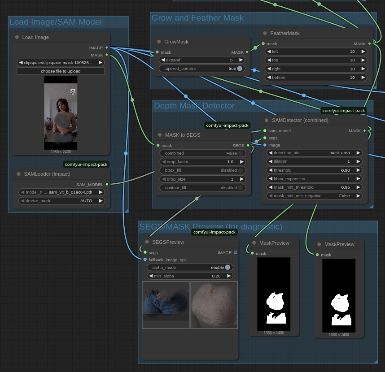385x372 pixels.
Task: Increase the expand value in GrowMask
Action: pyautogui.click(x=241, y=60)
